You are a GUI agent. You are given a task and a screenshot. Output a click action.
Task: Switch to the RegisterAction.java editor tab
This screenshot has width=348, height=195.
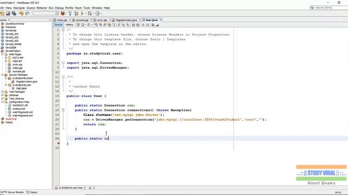click(x=126, y=20)
